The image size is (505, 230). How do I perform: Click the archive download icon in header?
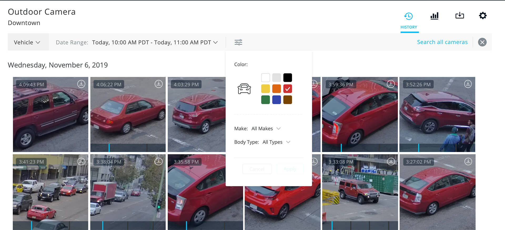(x=459, y=15)
